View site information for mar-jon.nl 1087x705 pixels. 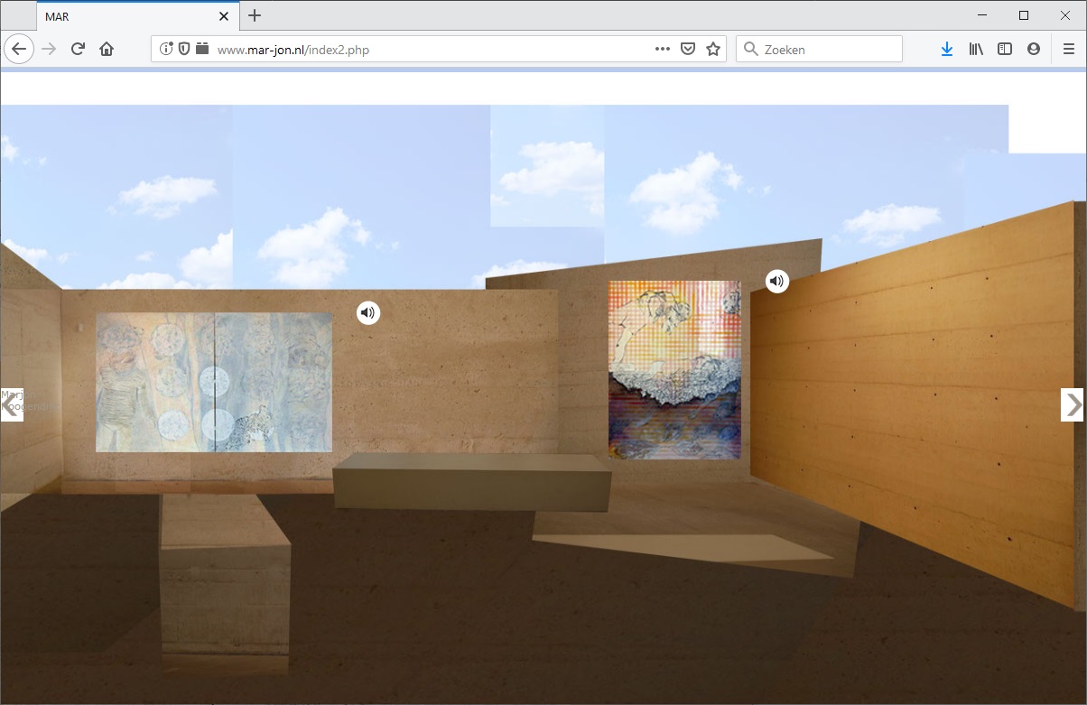(166, 50)
